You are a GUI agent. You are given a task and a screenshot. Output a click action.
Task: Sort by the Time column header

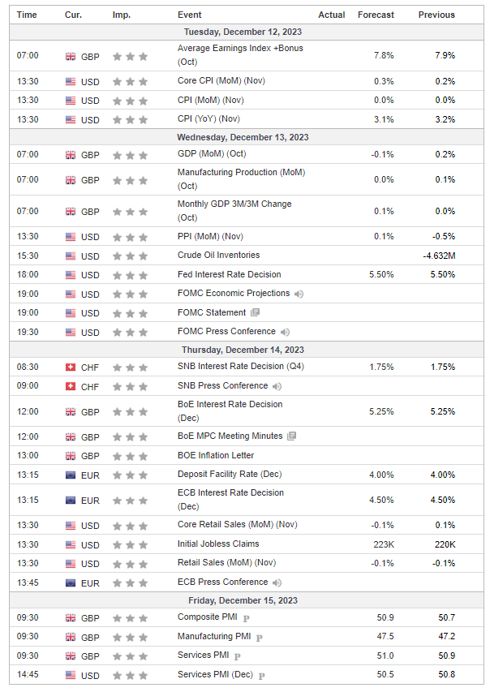27,15
